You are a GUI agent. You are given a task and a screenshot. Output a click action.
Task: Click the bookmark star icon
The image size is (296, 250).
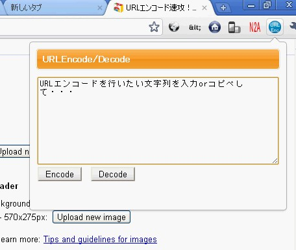154,27
